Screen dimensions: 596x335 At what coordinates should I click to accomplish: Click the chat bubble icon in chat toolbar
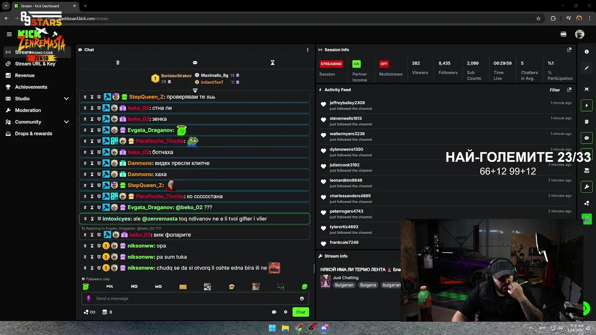(x=195, y=63)
